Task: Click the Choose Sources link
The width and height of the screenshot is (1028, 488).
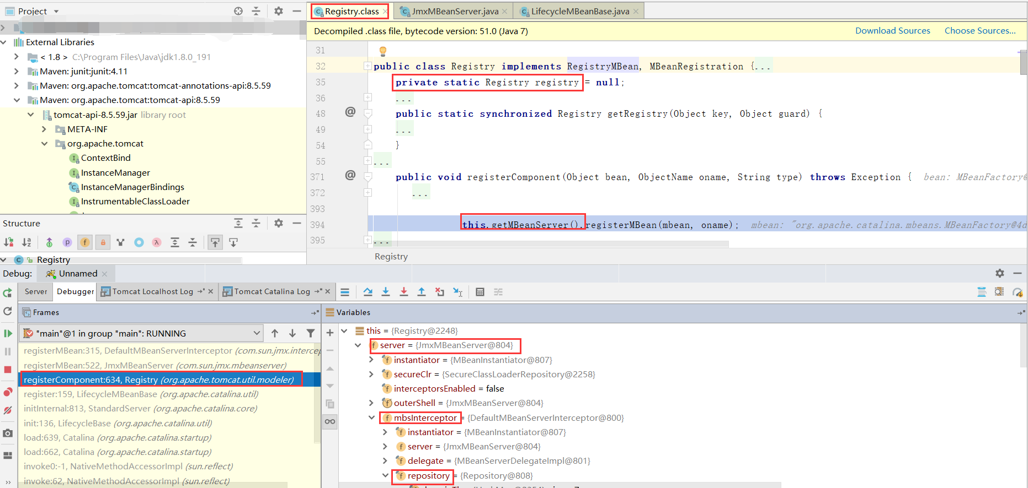Action: 979,31
